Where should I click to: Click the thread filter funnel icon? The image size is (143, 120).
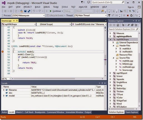click(x=109, y=16)
